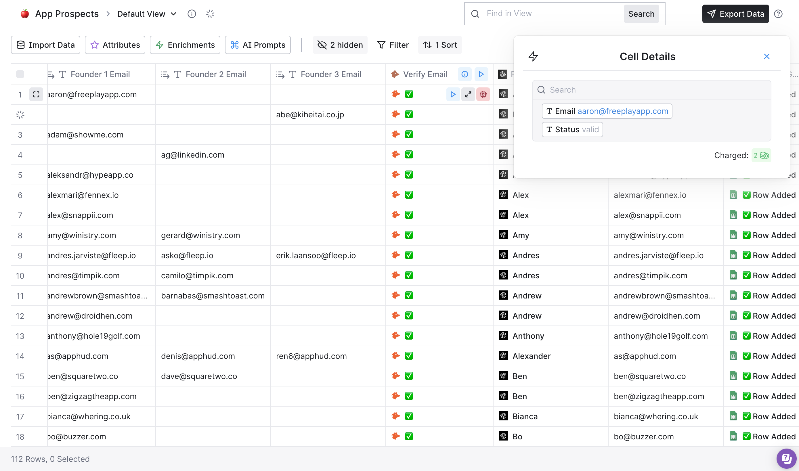799x471 pixels.
Task: Click the Find in View search field
Action: pos(552,14)
